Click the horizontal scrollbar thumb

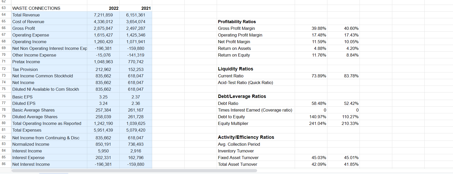pos(134,171)
